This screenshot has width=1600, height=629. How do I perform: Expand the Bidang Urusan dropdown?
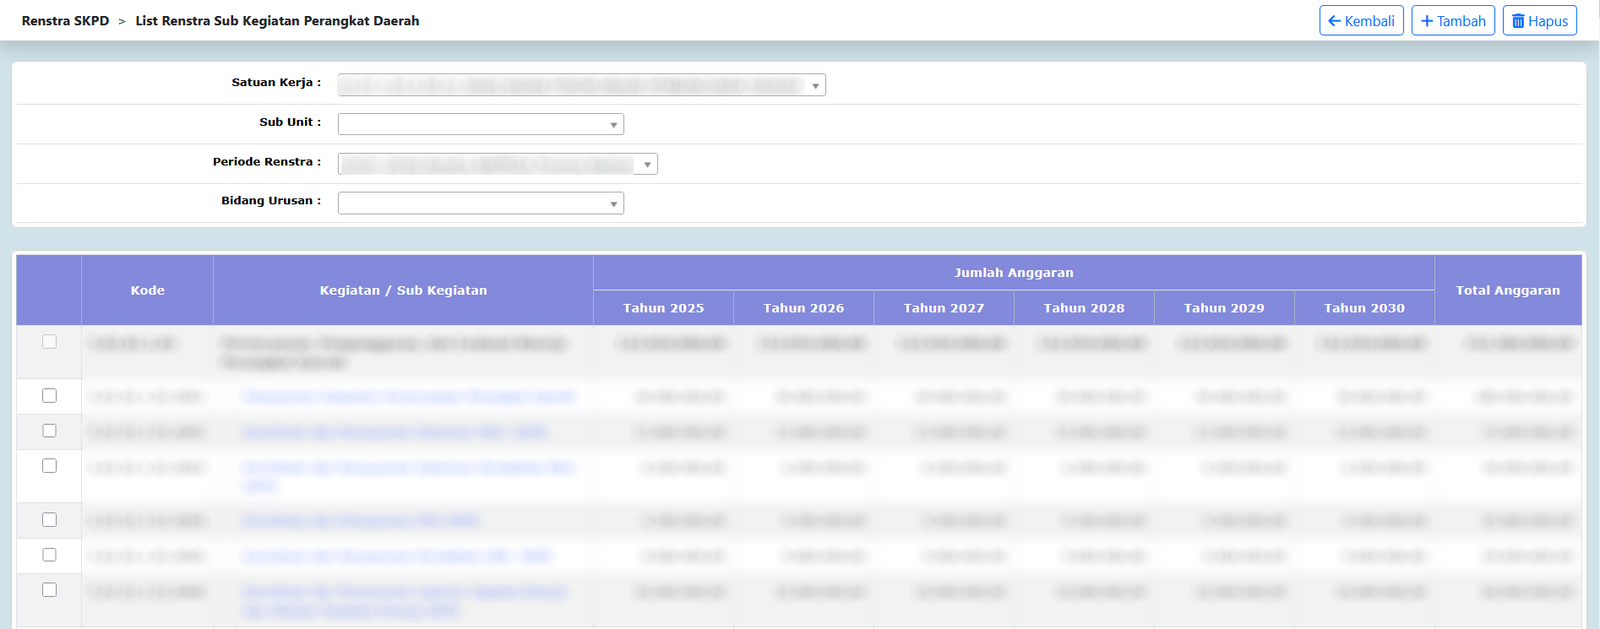pyautogui.click(x=481, y=203)
